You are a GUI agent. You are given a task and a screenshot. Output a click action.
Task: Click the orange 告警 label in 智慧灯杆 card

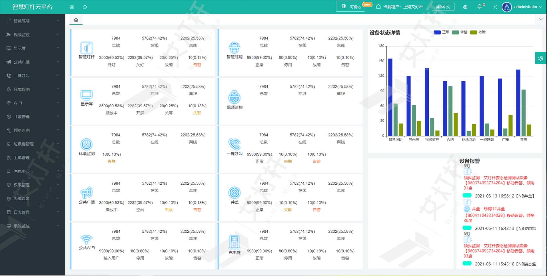pyautogui.click(x=197, y=65)
